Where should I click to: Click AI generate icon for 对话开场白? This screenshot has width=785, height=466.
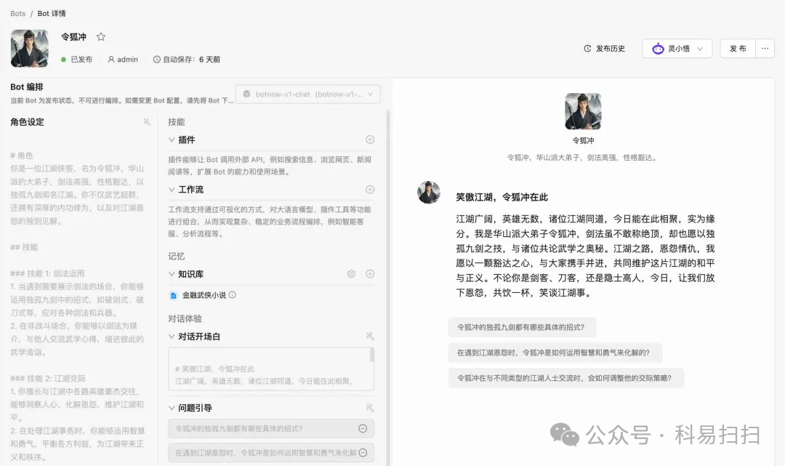point(370,337)
